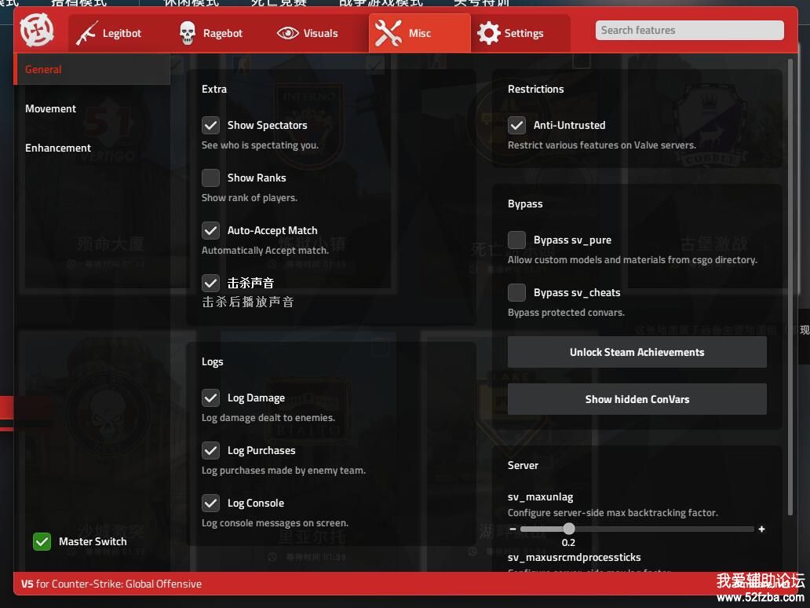The image size is (810, 608).
Task: Disable the Show Spectators checkbox
Action: pyautogui.click(x=211, y=125)
